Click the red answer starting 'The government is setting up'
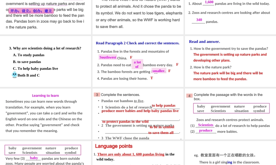Screen dimensions: 276x165 pyautogui.click(x=230, y=57)
